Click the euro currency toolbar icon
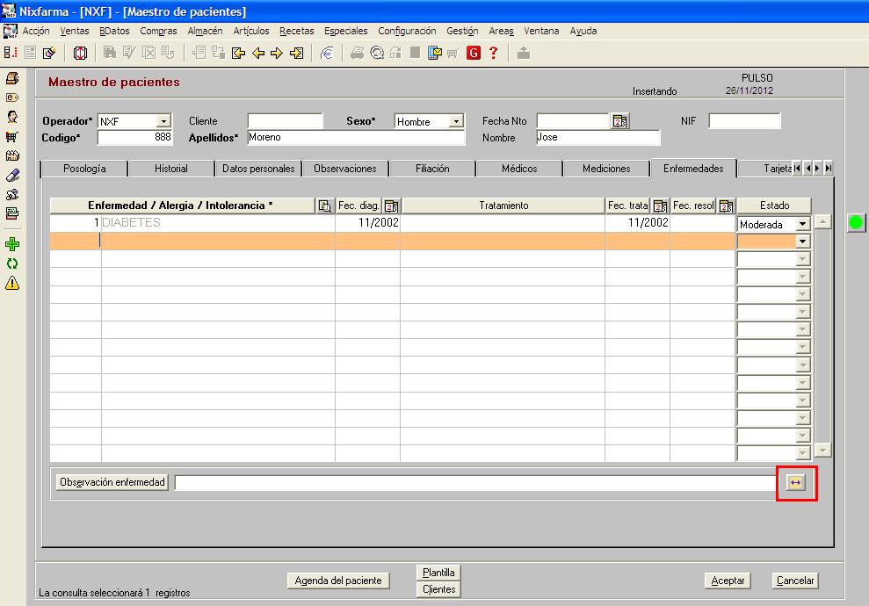The width and height of the screenshot is (869, 606). pos(327,54)
